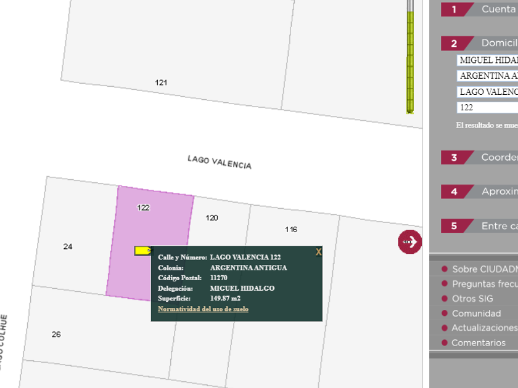Viewport: 518px width, 388px height.
Task: Open the Actualizaciones menu item
Action: 484,328
